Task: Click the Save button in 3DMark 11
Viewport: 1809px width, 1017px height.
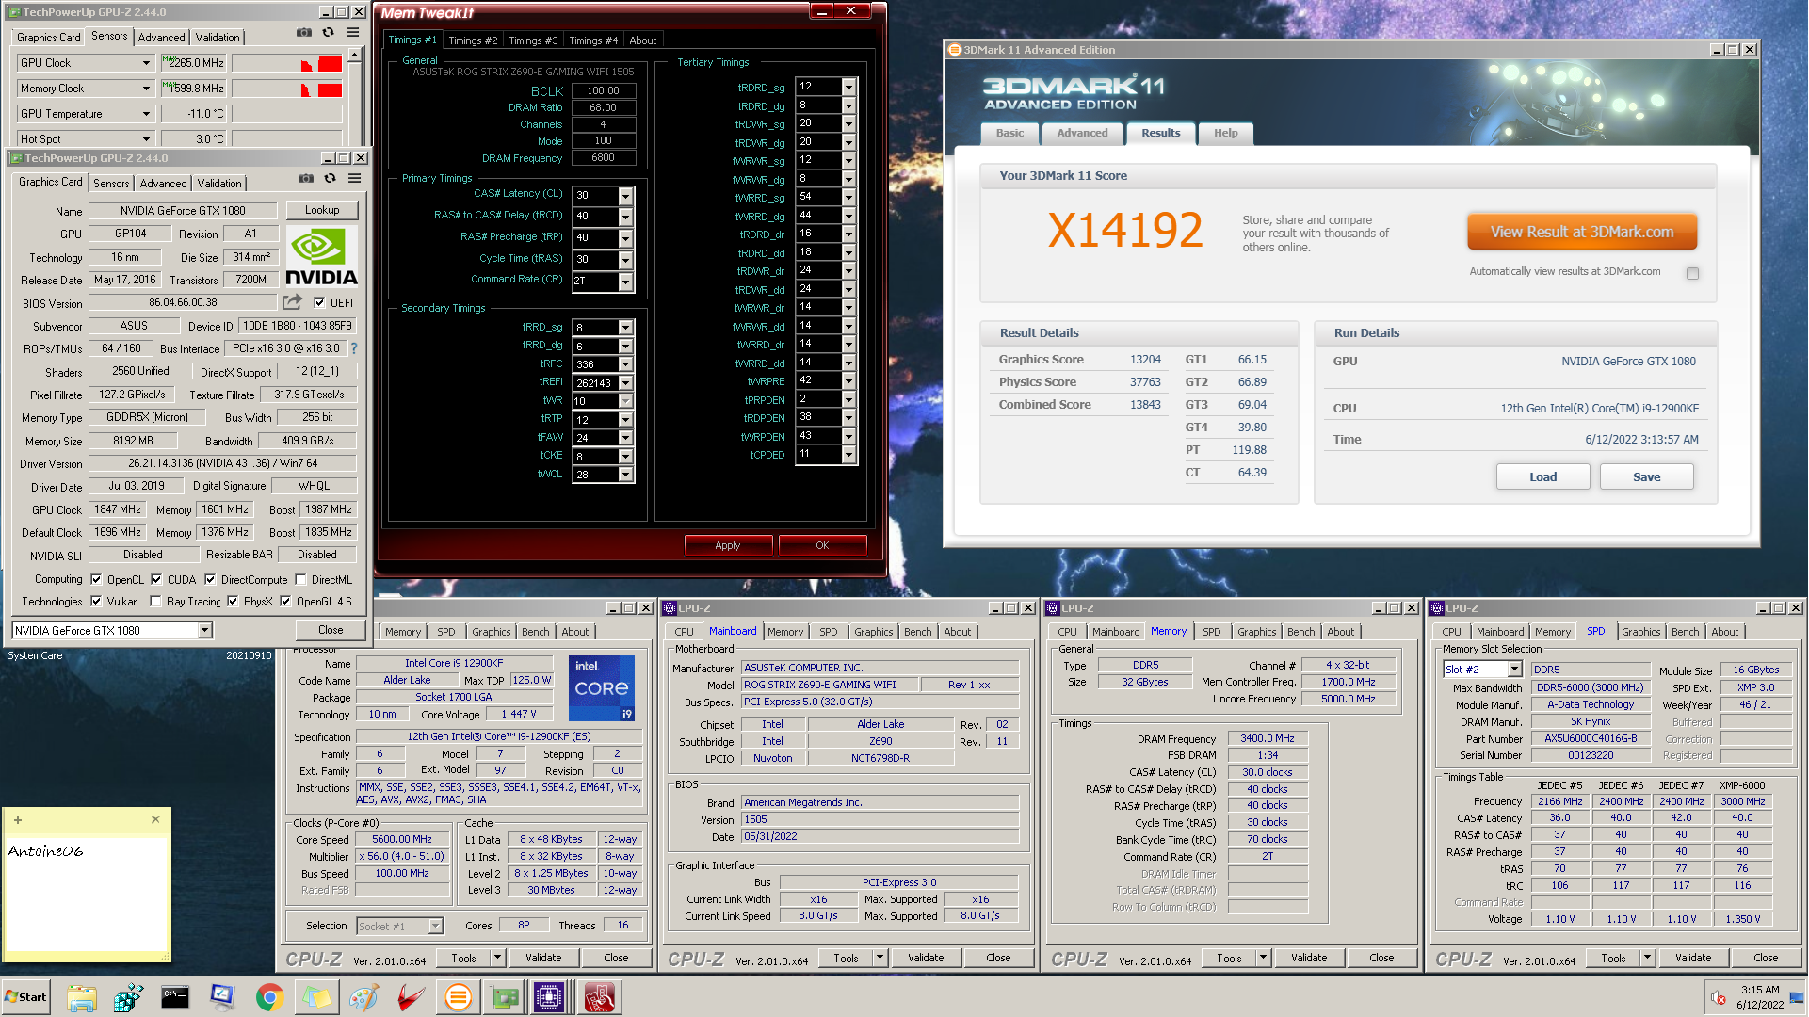Action: tap(1646, 476)
